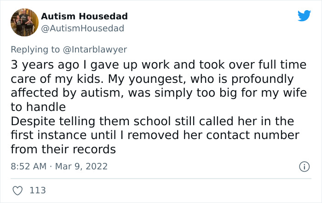Click the line starting "care of my kids"
The image size is (322, 203).
coord(152,79)
